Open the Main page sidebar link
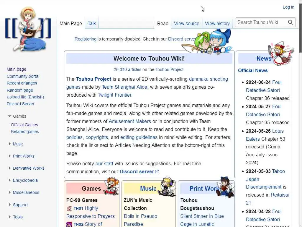Screen dimensions: 302x227 pyautogui.click(x=17, y=69)
